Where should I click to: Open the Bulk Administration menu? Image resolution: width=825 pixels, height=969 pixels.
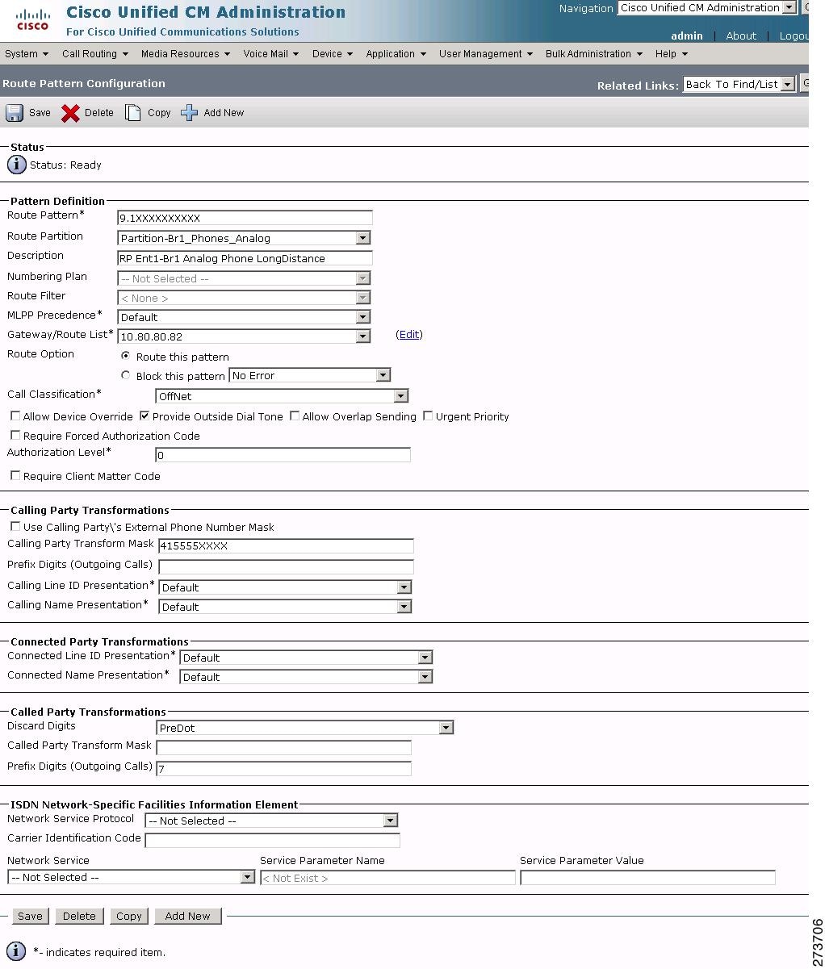pos(594,54)
